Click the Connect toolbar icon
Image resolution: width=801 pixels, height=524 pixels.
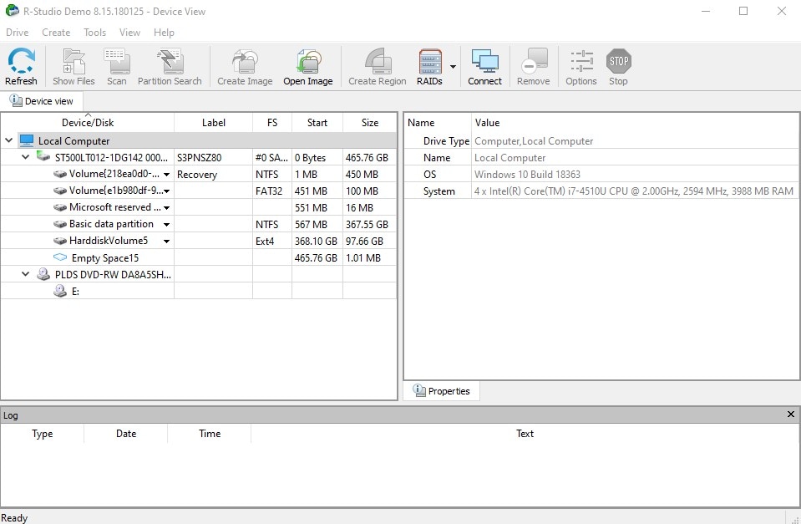click(484, 61)
